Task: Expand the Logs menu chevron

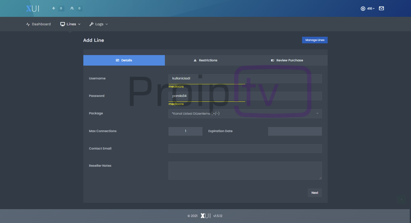Action: (107, 24)
